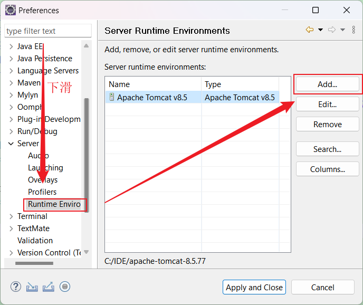Click the Name column header
Screen dimensions: 363x305
tap(153, 84)
